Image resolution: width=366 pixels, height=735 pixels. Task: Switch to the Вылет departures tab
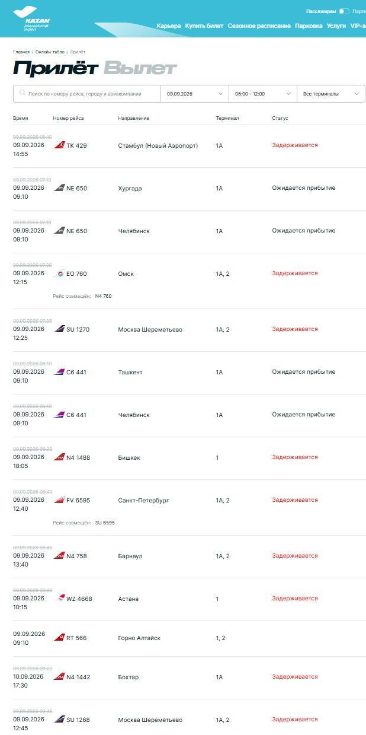tap(140, 68)
